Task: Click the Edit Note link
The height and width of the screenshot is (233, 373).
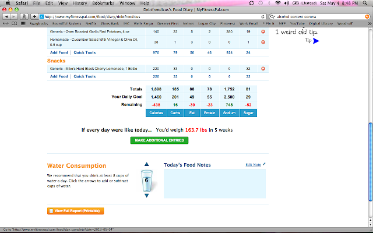Action: point(253,164)
